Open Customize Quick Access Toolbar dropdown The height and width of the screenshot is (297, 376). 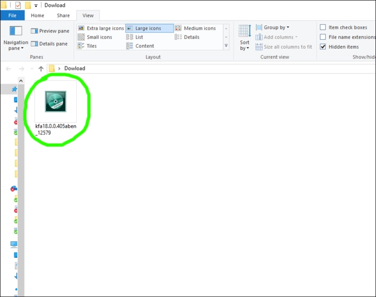click(x=36, y=6)
